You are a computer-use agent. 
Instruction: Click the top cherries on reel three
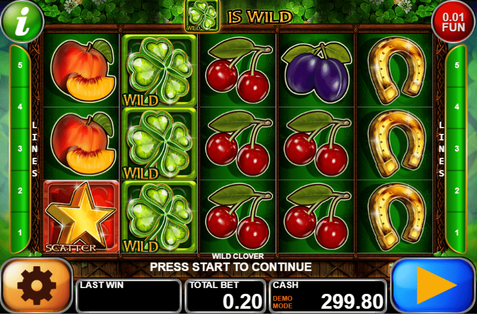pos(239,70)
